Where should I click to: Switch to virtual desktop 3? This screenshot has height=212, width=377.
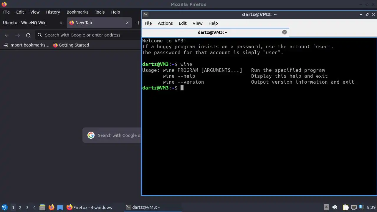tap(27, 207)
